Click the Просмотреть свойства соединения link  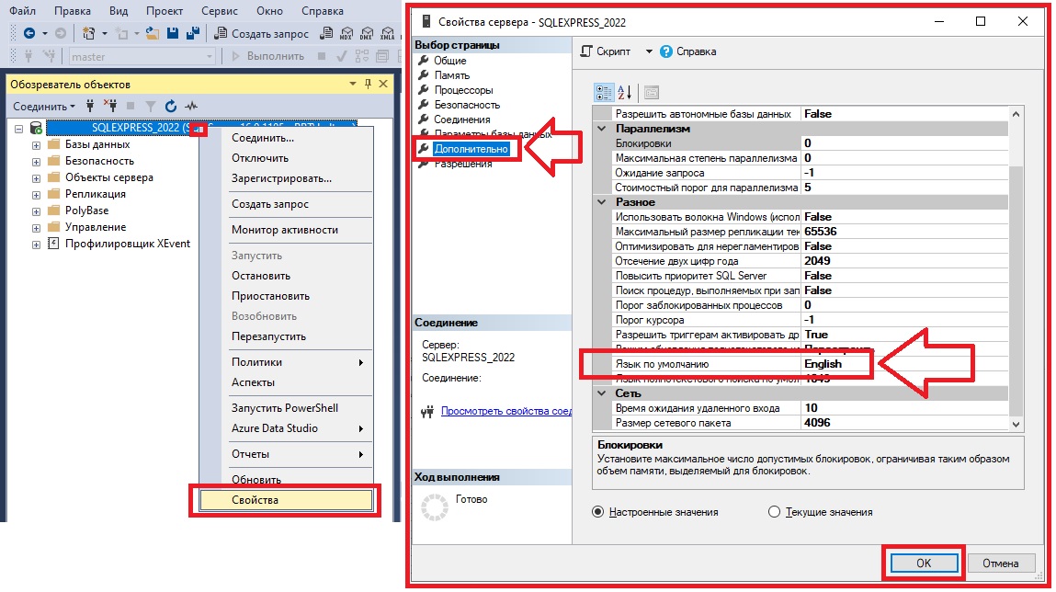(x=505, y=411)
